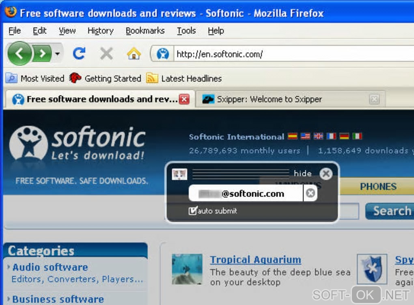The height and width of the screenshot is (305, 414).
Task: Open the Most Visited bookmarks folder
Action: click(35, 78)
